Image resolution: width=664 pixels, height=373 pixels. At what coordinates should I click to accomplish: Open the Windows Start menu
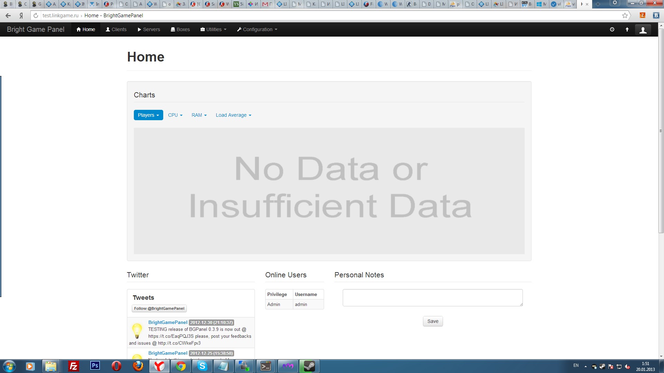click(x=9, y=366)
